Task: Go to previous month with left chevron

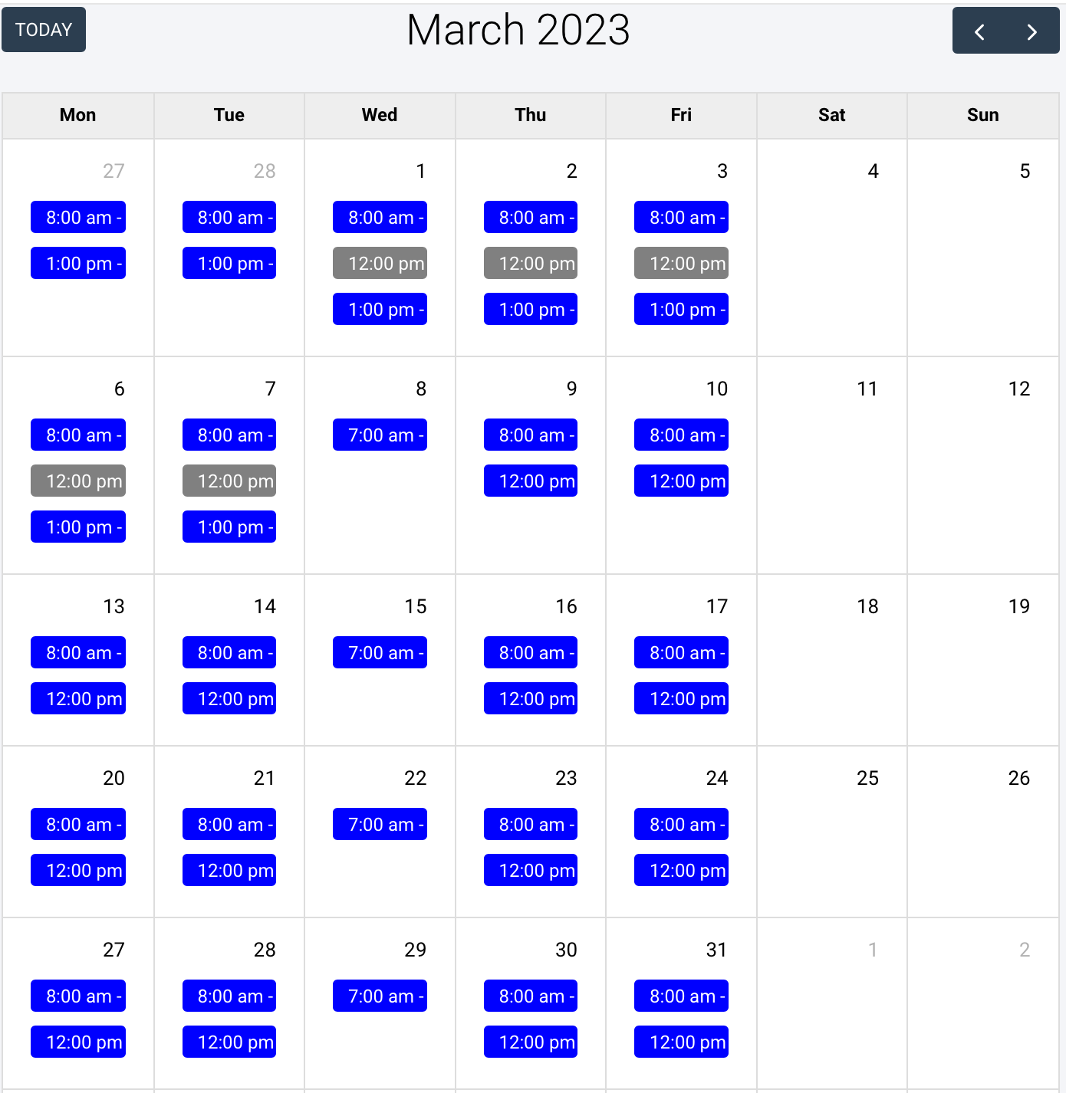Action: point(979,31)
